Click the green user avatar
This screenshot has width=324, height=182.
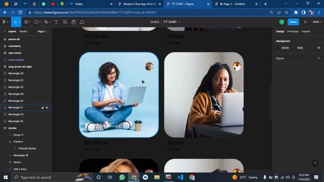(x=281, y=22)
